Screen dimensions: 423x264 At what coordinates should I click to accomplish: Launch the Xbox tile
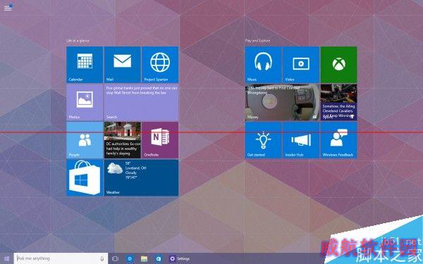pyautogui.click(x=339, y=65)
